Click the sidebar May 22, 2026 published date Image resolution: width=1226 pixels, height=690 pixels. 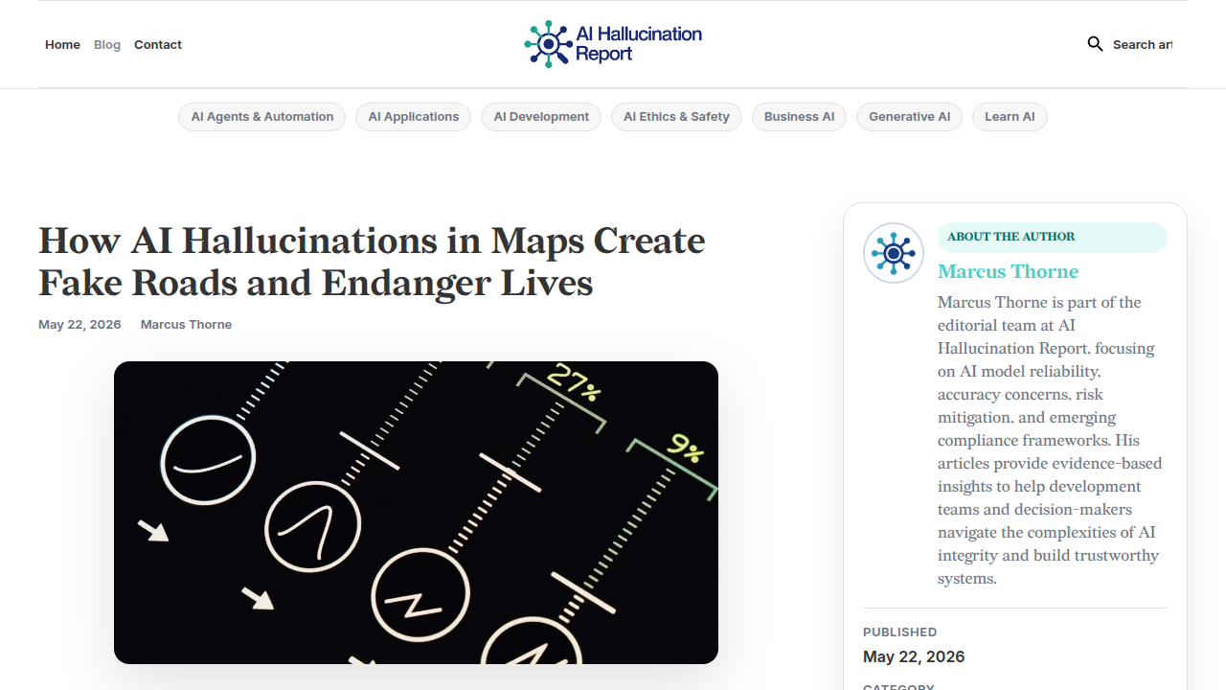(x=914, y=657)
